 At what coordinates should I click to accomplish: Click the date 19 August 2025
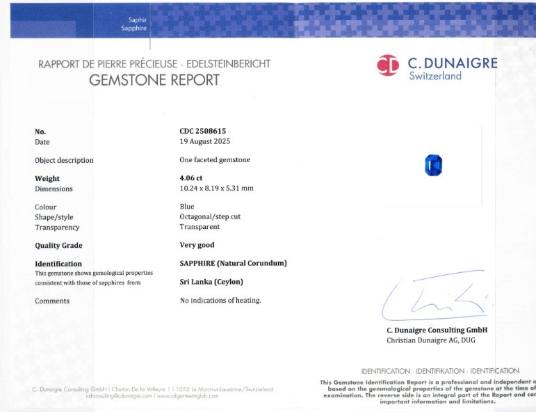point(204,141)
